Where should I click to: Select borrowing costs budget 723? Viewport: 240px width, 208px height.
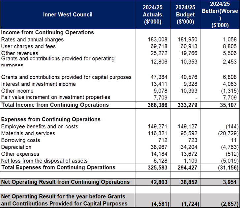click(x=192, y=140)
